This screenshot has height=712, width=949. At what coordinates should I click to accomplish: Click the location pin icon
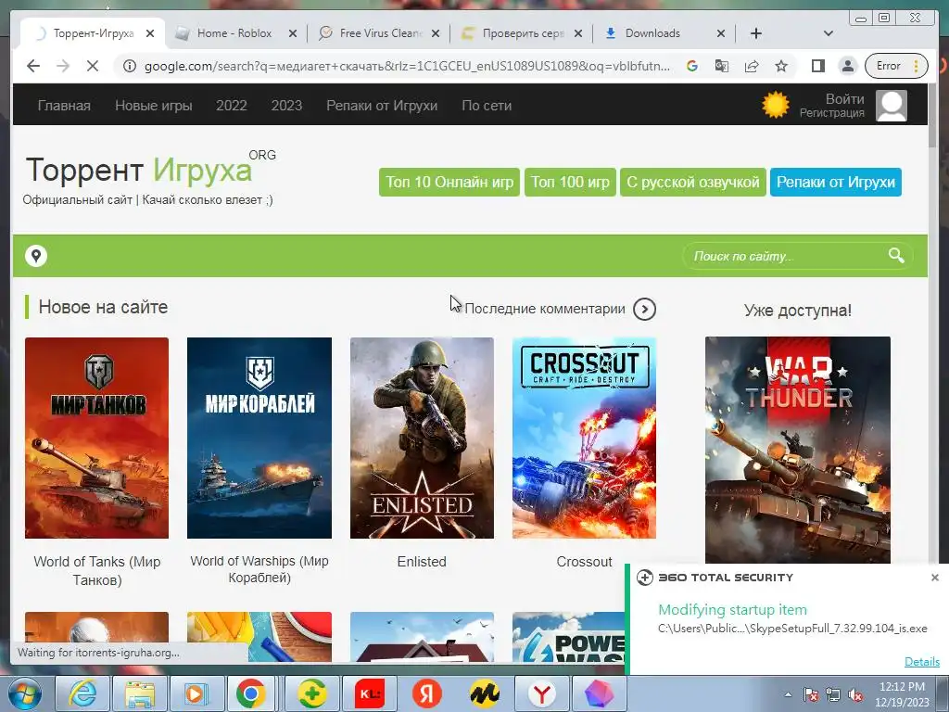(x=36, y=256)
